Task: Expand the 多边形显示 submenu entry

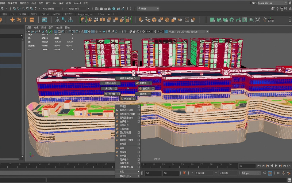Action: 128,176
